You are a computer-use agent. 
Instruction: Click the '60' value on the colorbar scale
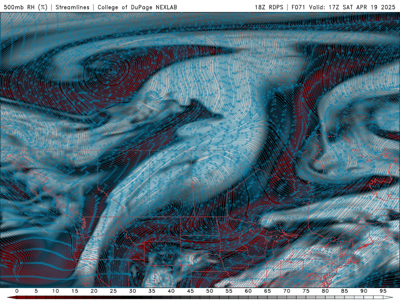tap(248, 291)
